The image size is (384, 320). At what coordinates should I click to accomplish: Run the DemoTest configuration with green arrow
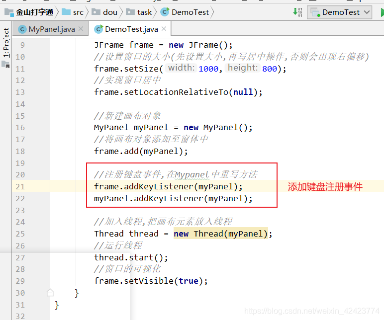pyautogui.click(x=382, y=12)
